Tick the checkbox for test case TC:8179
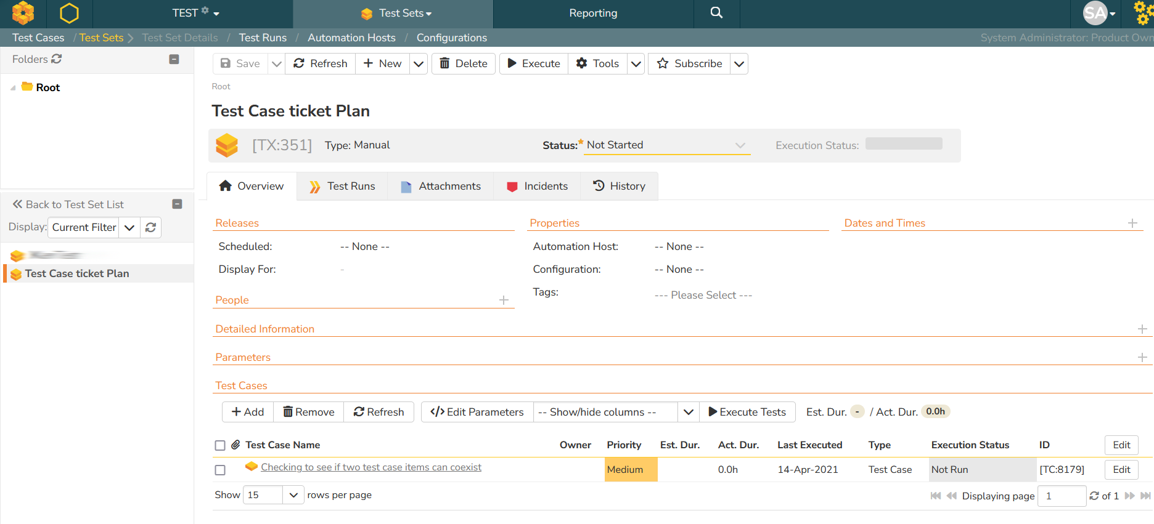The image size is (1154, 524). pos(220,470)
